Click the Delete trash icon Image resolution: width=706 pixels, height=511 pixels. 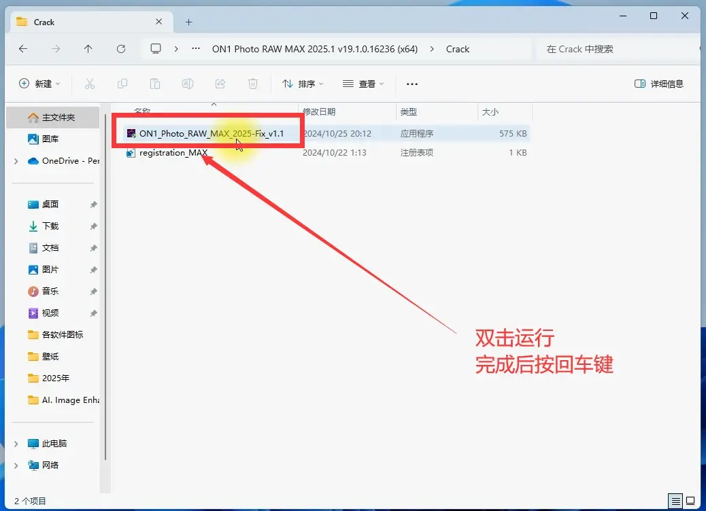point(253,84)
